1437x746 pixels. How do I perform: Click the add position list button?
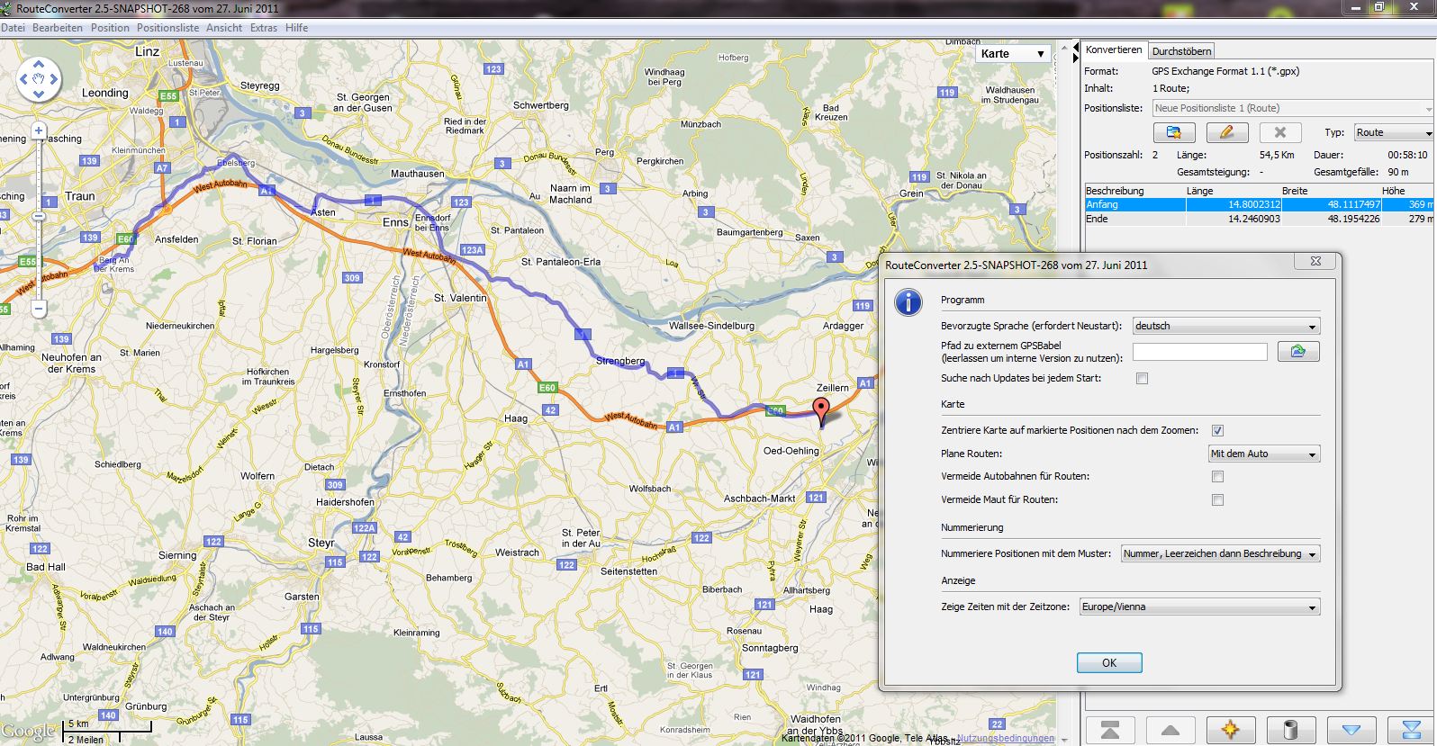(1174, 132)
